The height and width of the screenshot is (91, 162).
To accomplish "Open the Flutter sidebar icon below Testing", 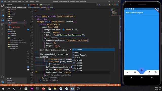I will point(3,34).
